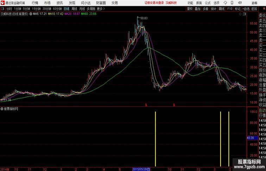Click the TDX red logo icon
The image size is (266, 171).
point(2,3)
